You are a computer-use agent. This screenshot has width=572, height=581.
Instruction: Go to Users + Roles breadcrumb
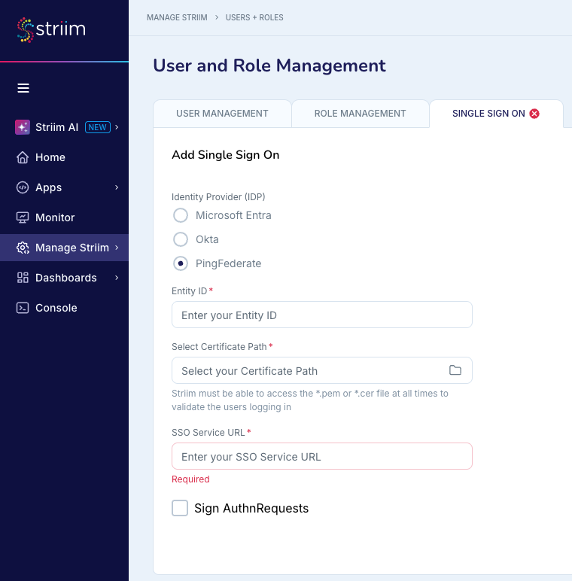[254, 17]
